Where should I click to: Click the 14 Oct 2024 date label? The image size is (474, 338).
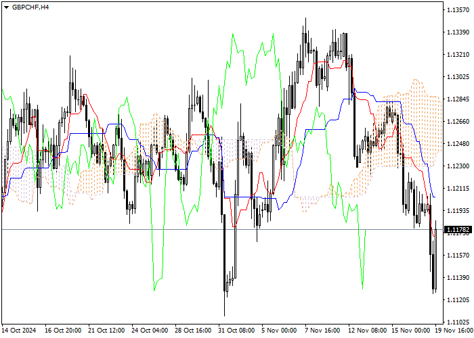[x=19, y=331]
